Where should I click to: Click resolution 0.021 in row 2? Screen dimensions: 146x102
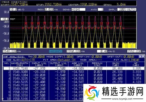(x=98, y=72)
